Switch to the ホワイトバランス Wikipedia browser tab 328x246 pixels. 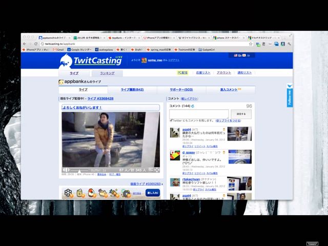(194, 38)
